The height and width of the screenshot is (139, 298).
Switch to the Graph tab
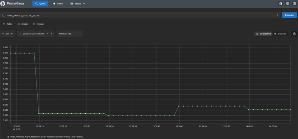(x=23, y=24)
